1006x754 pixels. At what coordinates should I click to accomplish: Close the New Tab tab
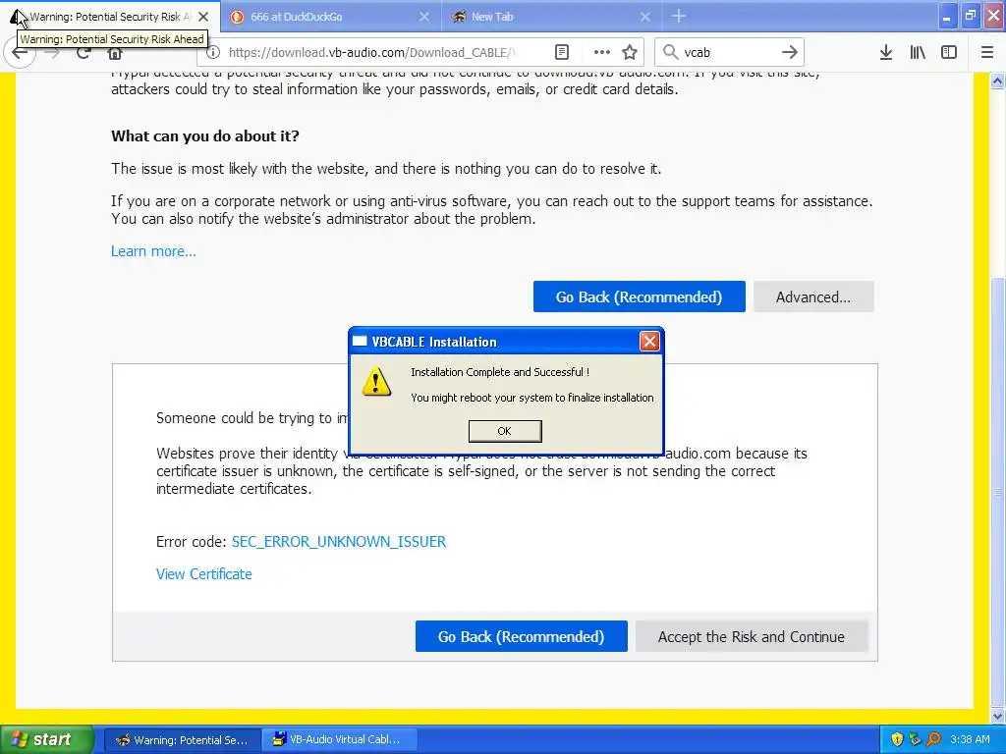point(645,17)
